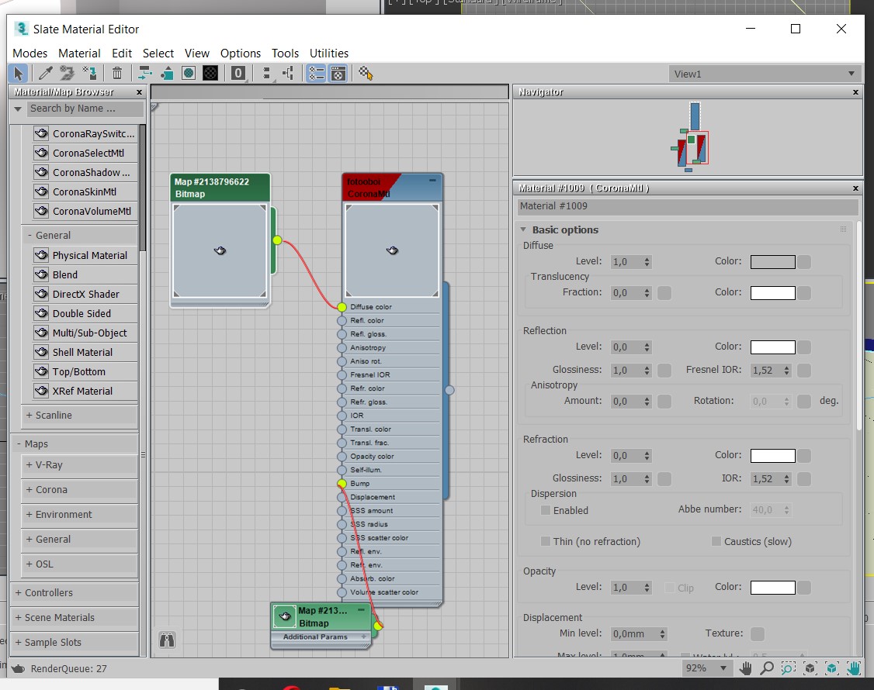This screenshot has height=690, width=874.
Task: Open the Tools menu
Action: 285,53
